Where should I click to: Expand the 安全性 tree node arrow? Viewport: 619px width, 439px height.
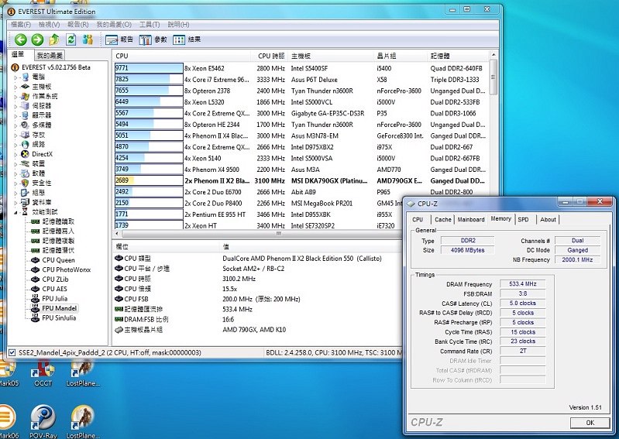[15, 183]
